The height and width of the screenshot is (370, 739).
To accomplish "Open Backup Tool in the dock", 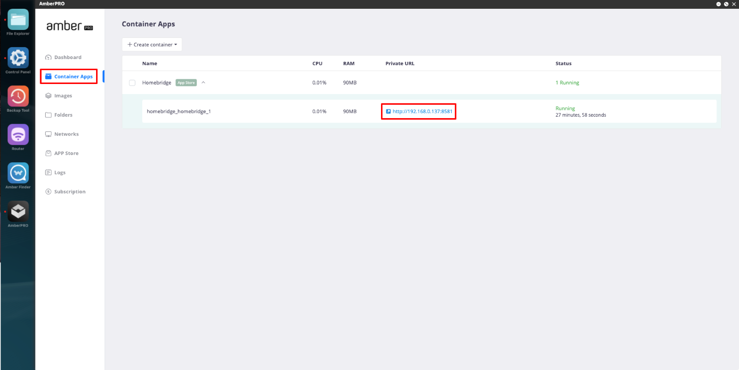I will 18,96.
